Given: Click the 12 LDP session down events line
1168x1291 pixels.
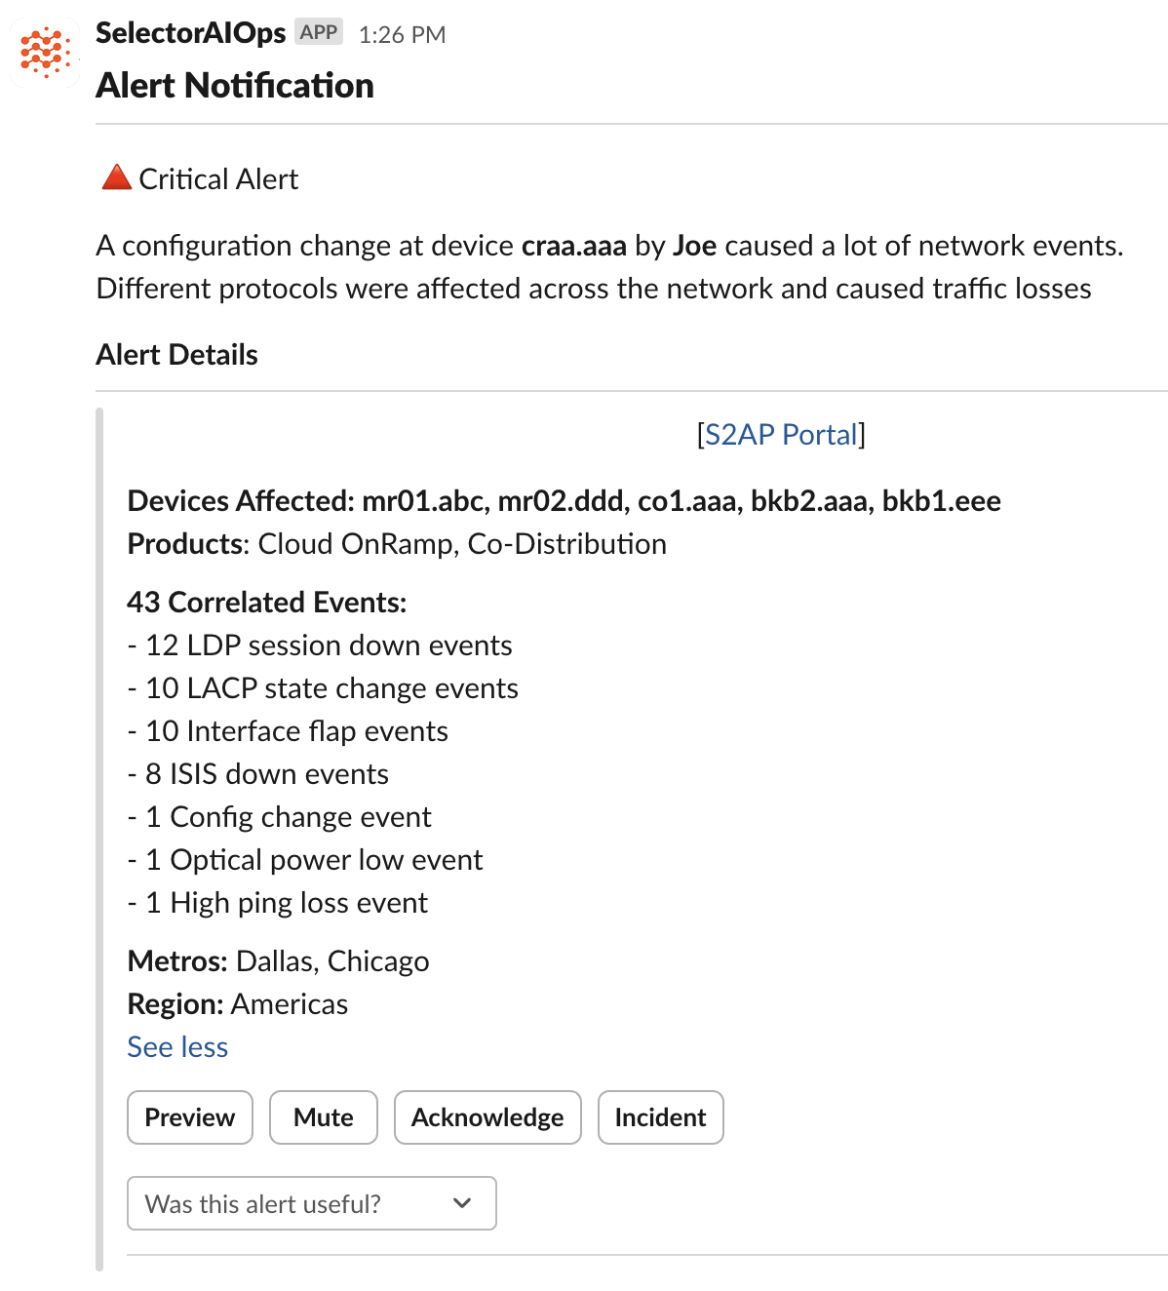Looking at the screenshot, I should coord(320,645).
